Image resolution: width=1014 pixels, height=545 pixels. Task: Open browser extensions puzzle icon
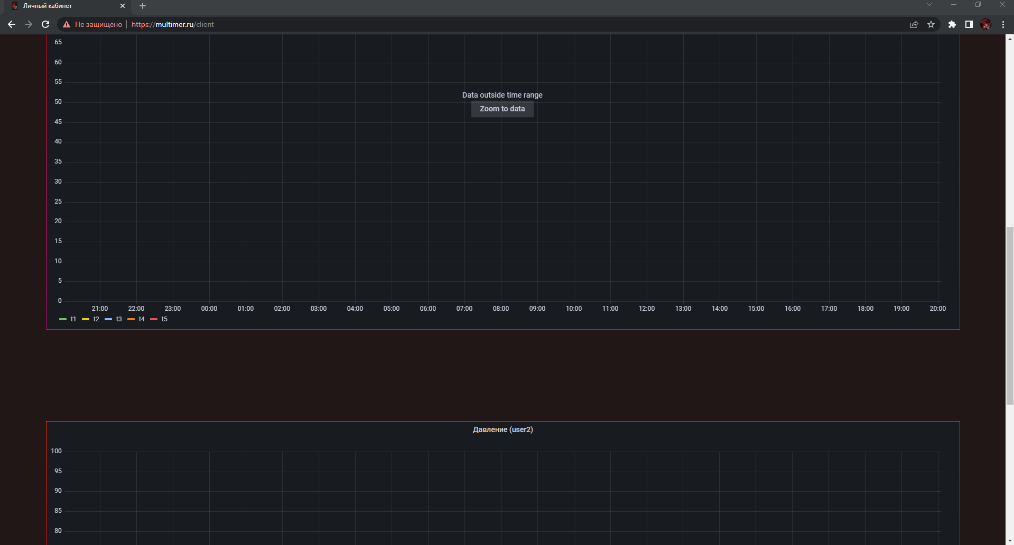tap(952, 24)
